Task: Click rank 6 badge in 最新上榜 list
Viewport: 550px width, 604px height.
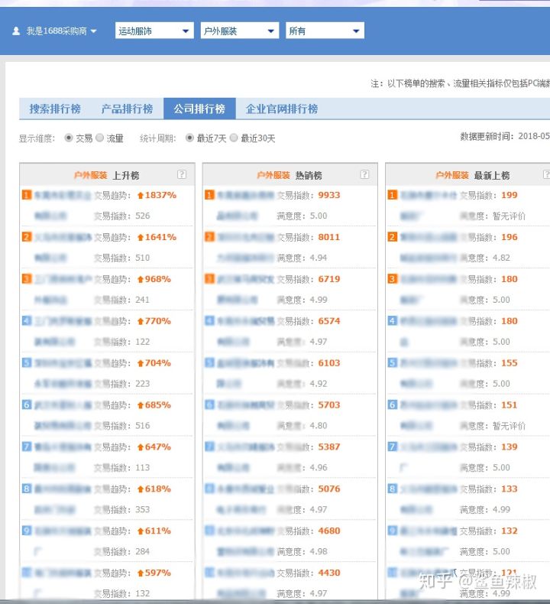Action: point(392,405)
